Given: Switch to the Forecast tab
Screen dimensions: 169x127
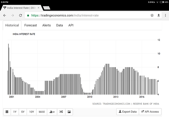Looking at the screenshot, I should point(30,25).
